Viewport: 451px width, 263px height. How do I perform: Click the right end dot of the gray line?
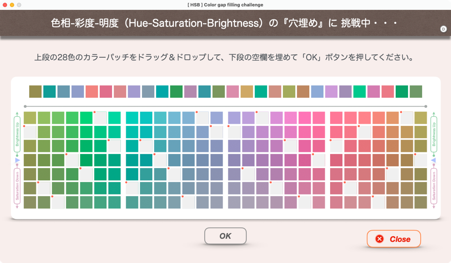pos(426,106)
